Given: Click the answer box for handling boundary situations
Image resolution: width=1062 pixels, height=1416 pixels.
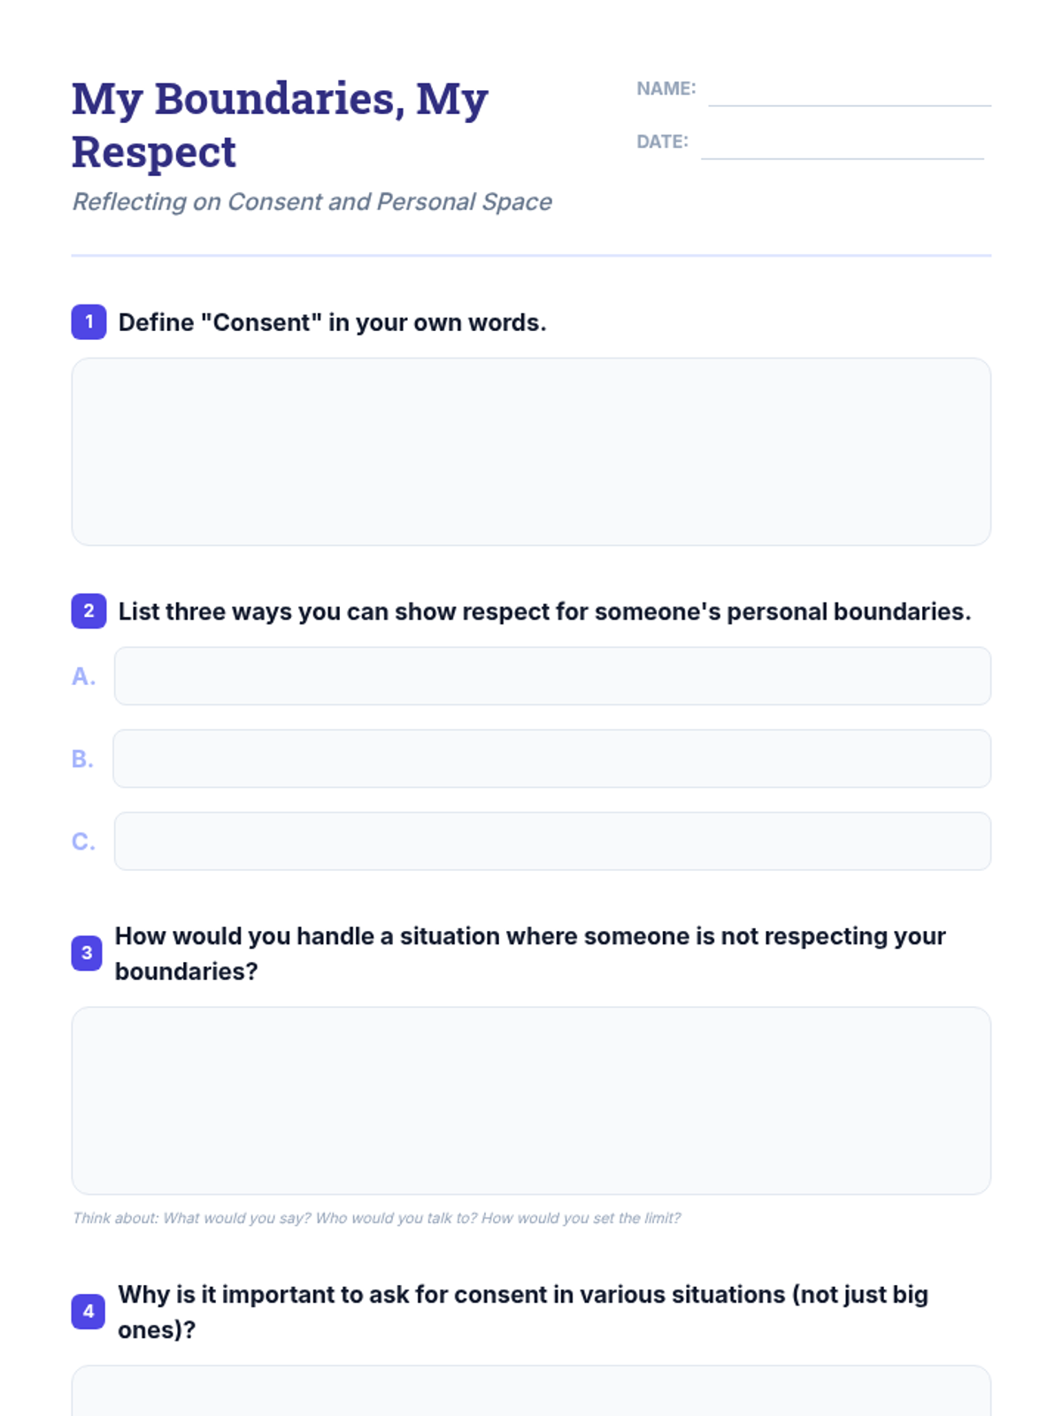Looking at the screenshot, I should click(531, 1101).
